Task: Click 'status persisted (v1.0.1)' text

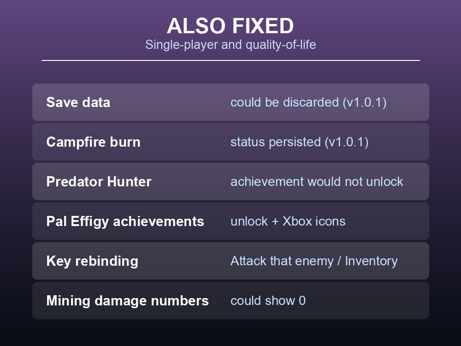Action: (299, 142)
